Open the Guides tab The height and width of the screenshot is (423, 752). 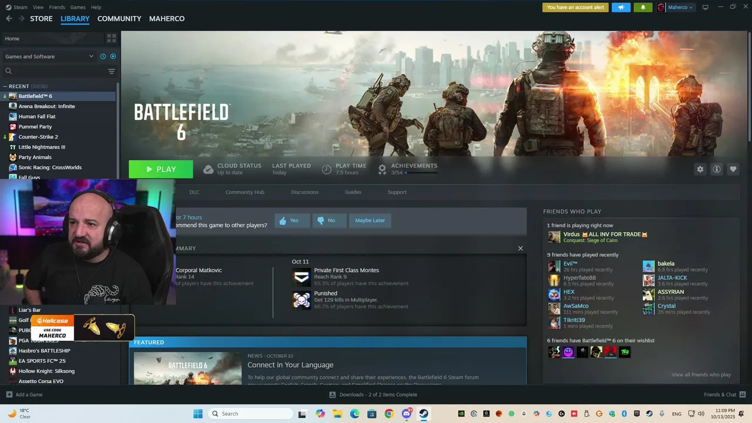click(x=353, y=192)
